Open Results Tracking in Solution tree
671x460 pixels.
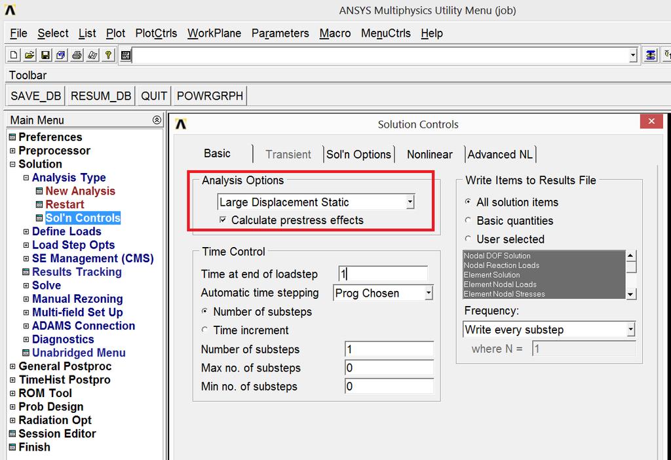pos(77,272)
